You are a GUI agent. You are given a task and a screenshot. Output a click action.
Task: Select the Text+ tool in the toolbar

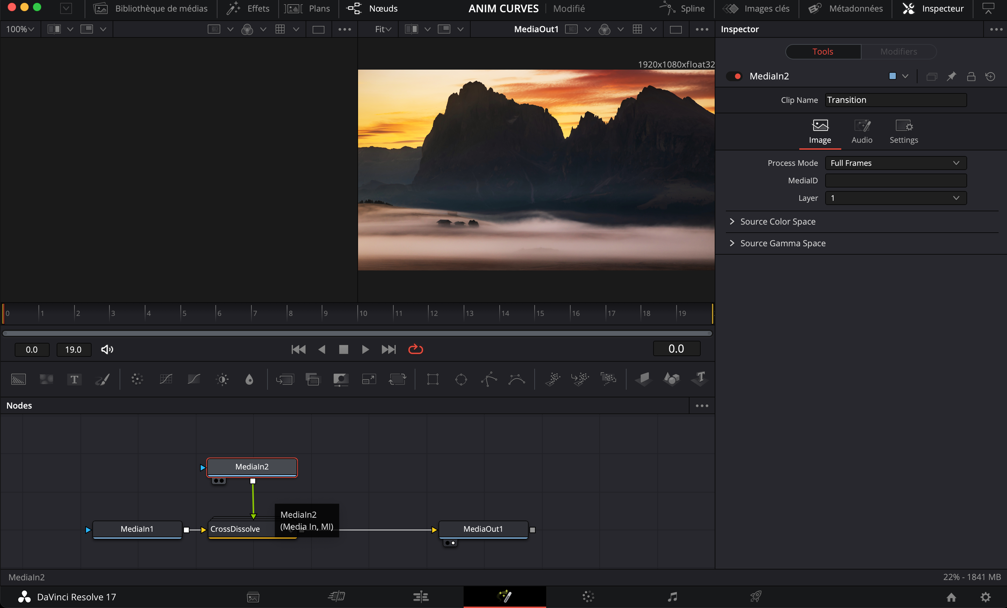pos(74,380)
